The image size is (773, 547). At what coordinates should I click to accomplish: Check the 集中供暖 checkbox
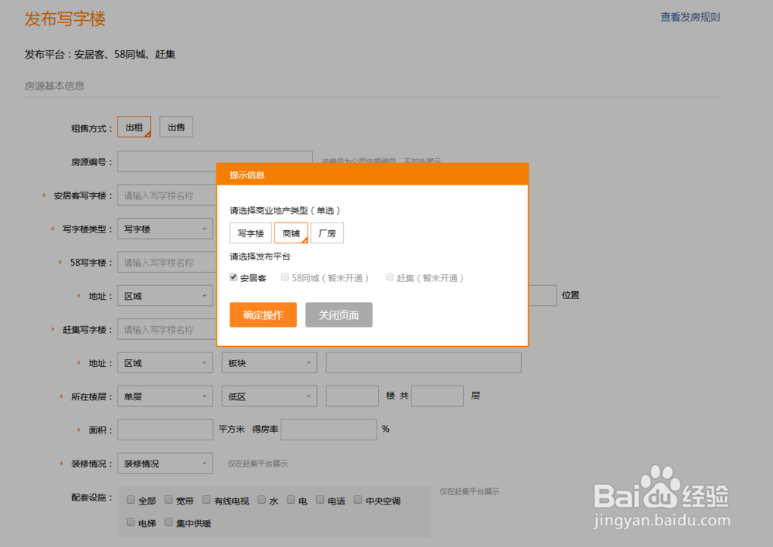(x=169, y=522)
